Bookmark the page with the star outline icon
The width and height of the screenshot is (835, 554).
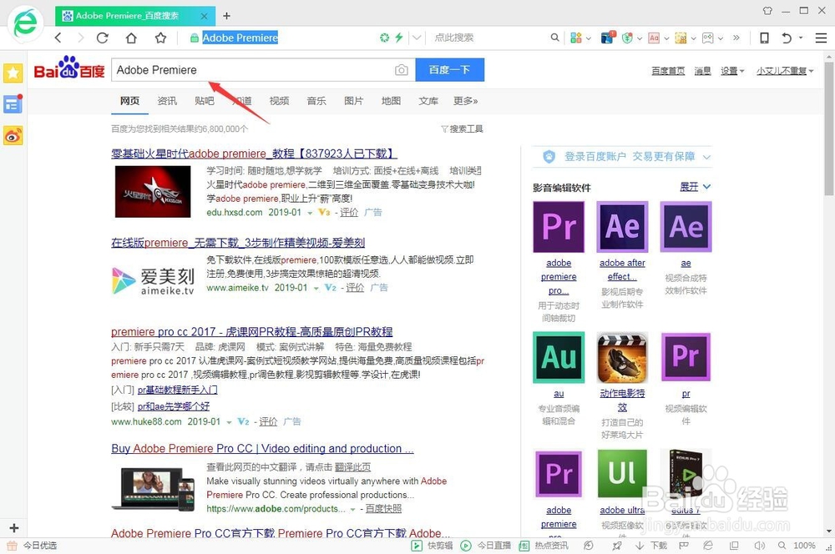coord(160,38)
